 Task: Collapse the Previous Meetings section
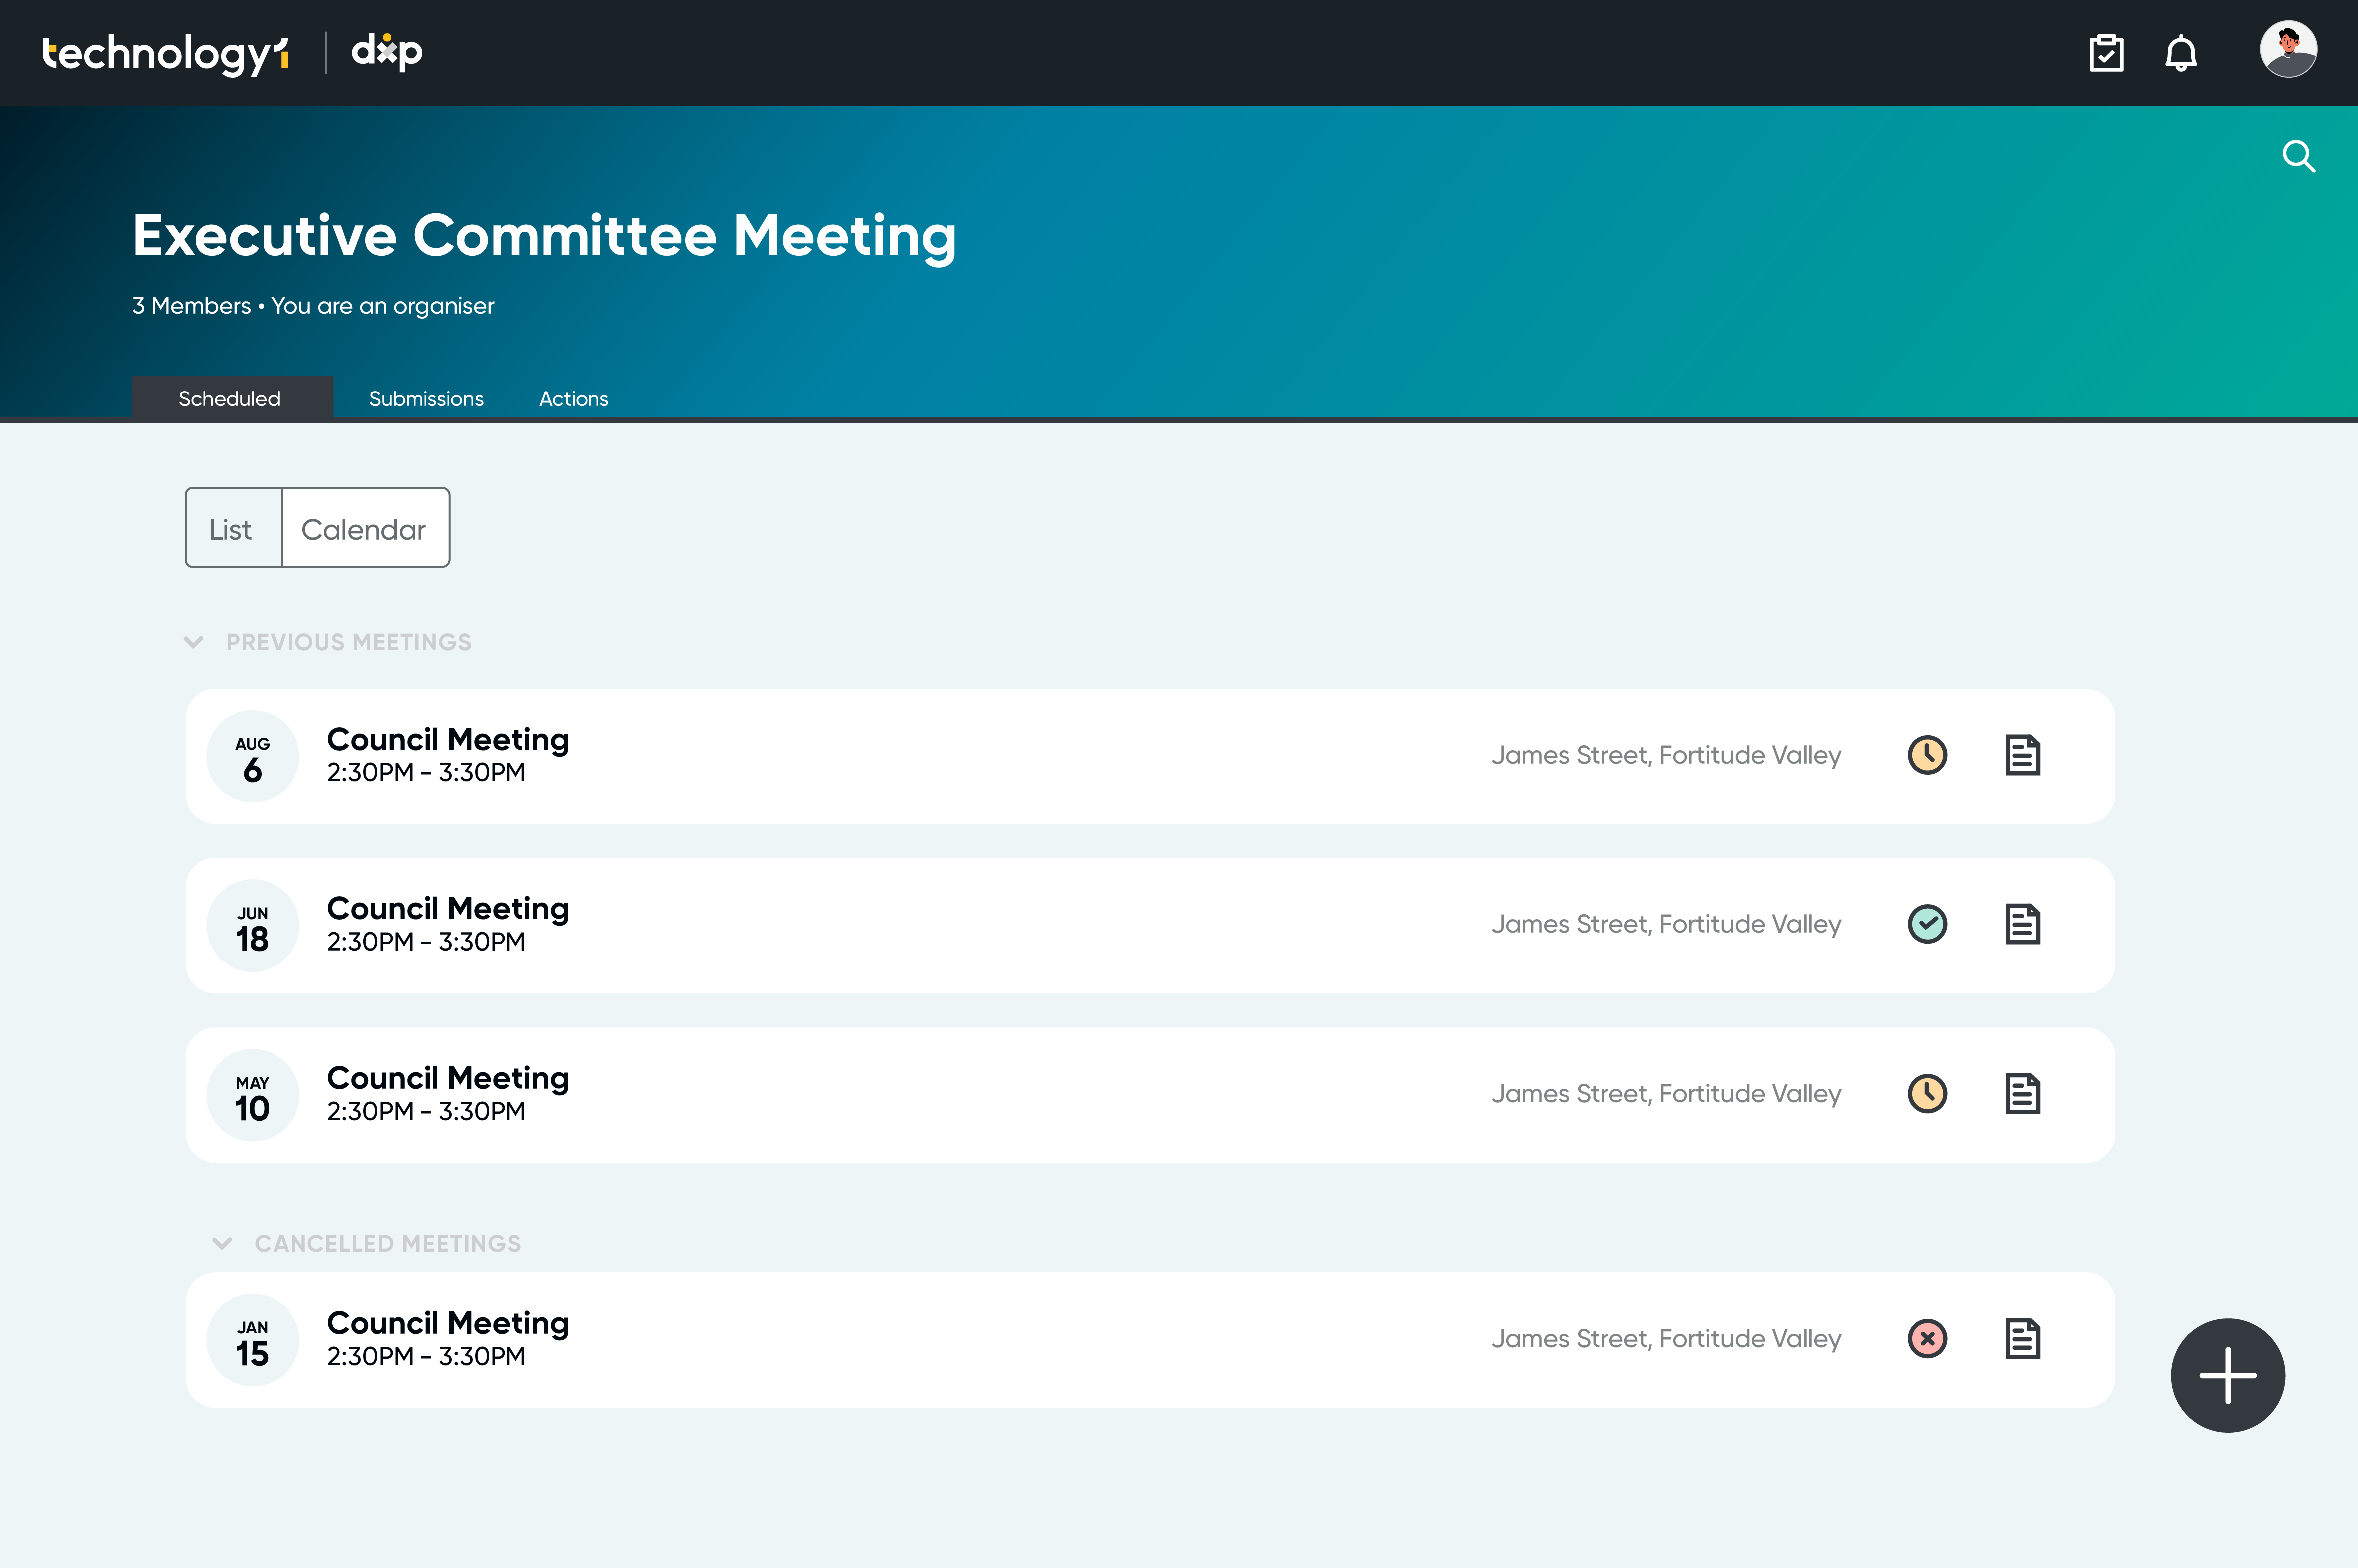(x=193, y=642)
